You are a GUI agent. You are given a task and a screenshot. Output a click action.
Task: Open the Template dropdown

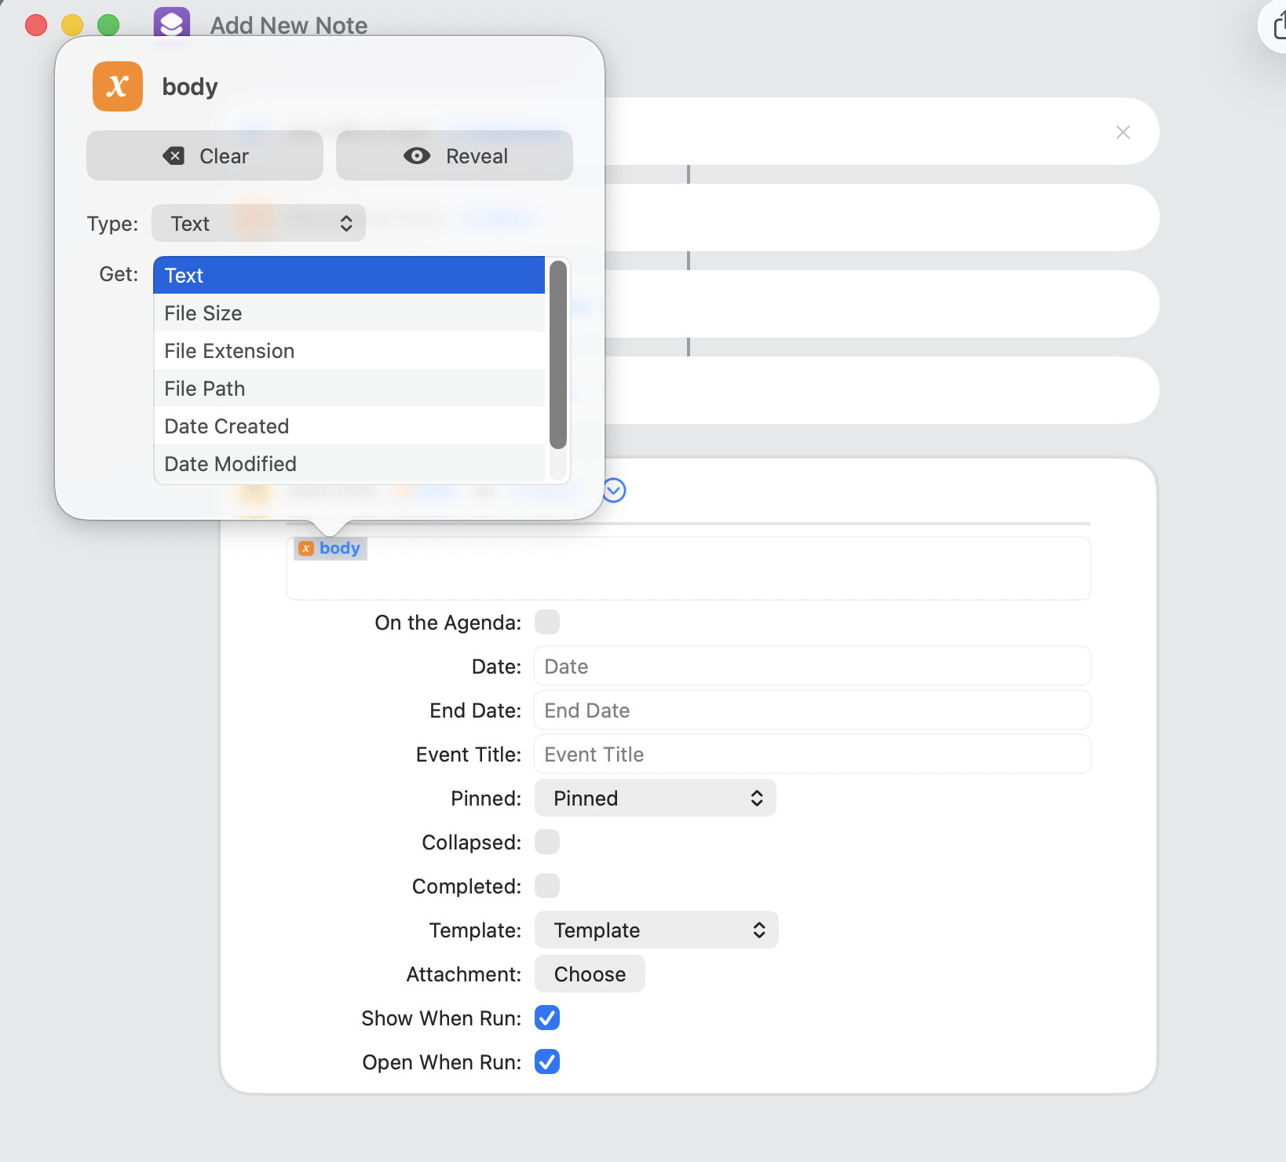656,930
